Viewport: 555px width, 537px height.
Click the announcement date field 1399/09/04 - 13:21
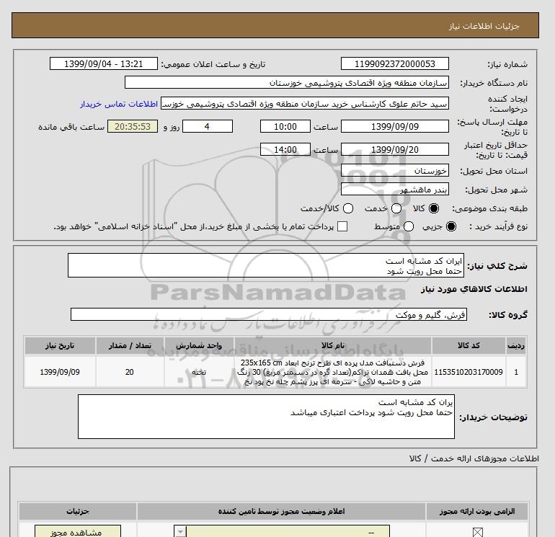[x=103, y=63]
